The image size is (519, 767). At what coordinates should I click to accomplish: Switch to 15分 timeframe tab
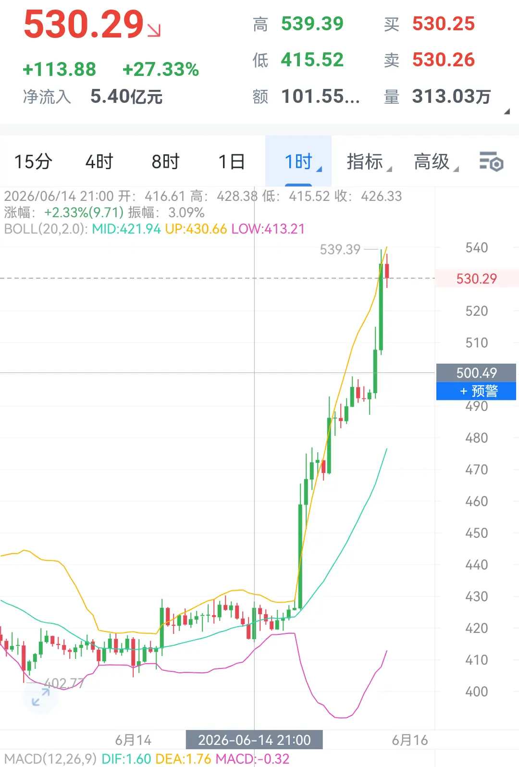pos(33,161)
